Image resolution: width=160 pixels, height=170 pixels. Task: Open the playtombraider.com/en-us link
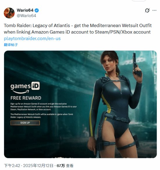(32, 38)
